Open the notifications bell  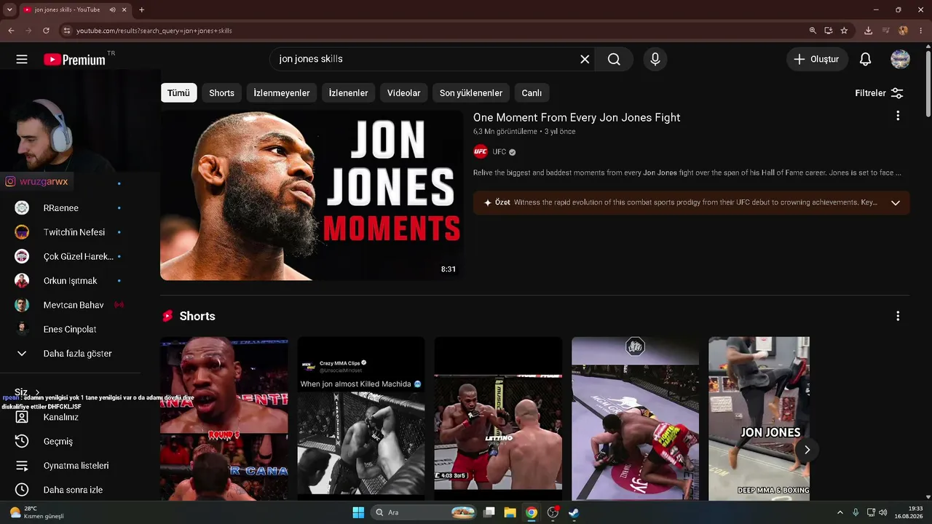coord(865,59)
